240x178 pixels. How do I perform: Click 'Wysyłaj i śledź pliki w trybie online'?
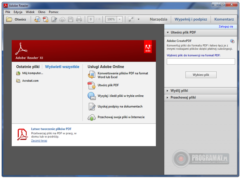(x=120, y=96)
